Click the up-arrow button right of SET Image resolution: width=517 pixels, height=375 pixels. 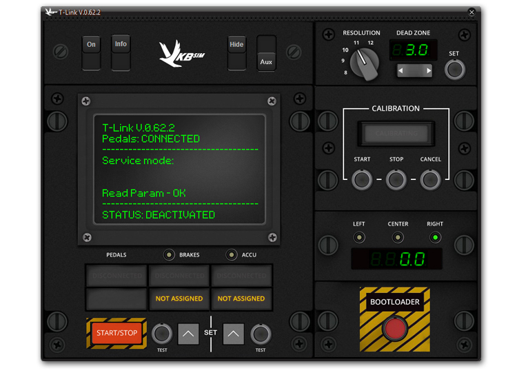coord(234,334)
